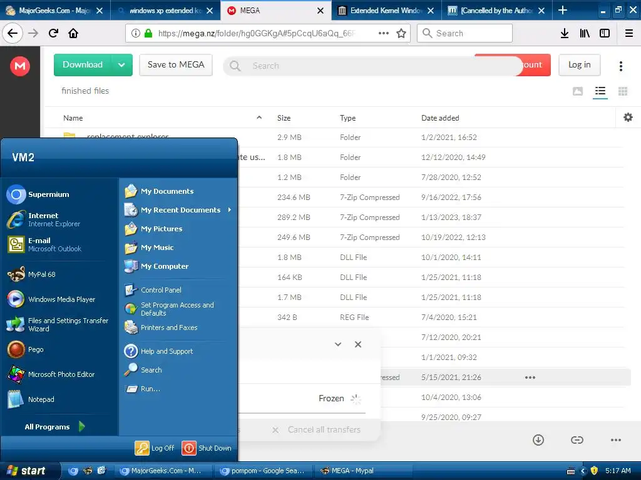Collapse the transfers panel chevron

(x=337, y=344)
